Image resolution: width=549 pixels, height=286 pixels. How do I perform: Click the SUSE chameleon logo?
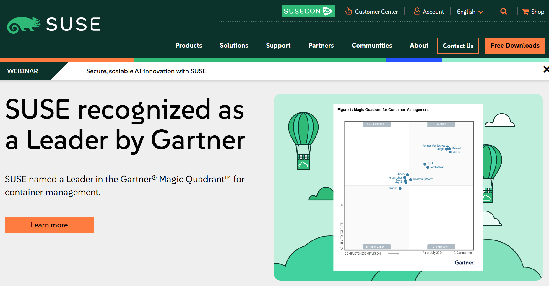point(24,25)
